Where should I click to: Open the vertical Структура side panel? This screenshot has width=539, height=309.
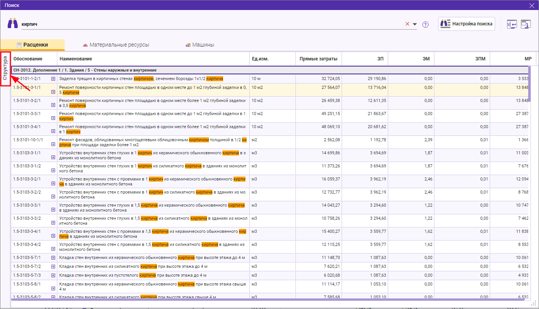coord(5,68)
